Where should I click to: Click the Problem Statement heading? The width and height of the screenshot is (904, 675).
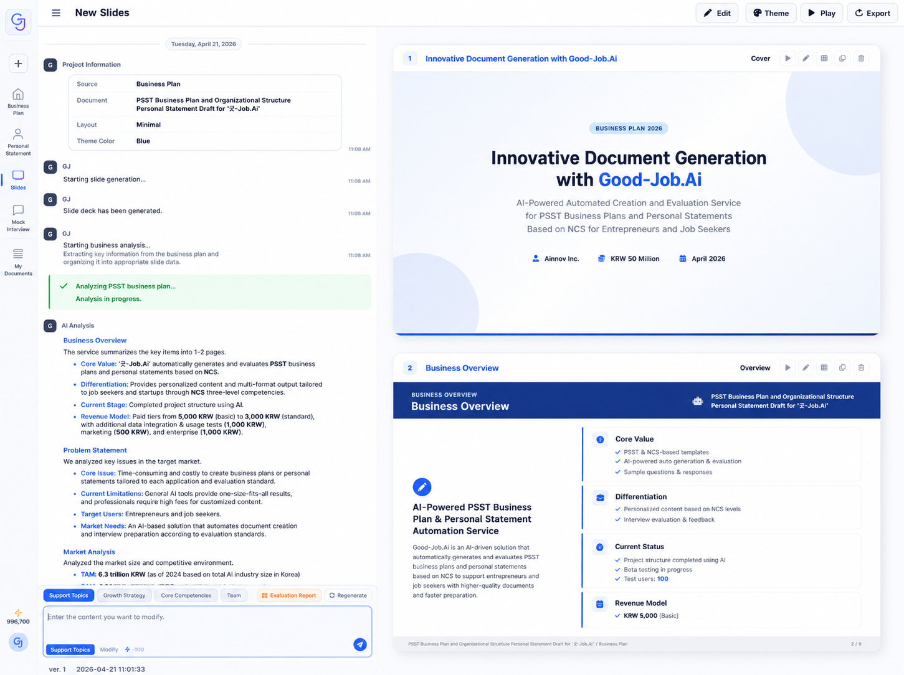95,450
